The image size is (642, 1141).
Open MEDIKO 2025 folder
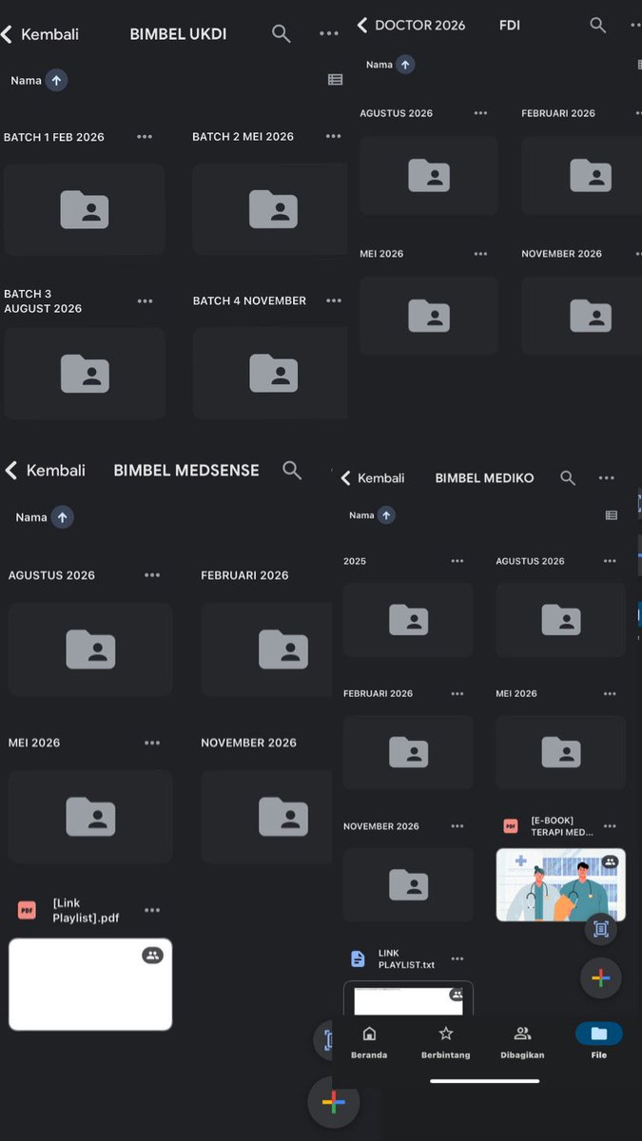(x=408, y=619)
